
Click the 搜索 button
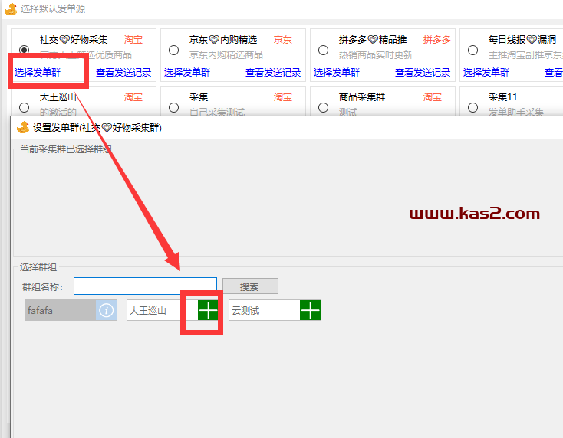(250, 286)
